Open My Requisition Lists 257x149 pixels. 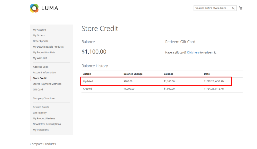tap(44, 52)
